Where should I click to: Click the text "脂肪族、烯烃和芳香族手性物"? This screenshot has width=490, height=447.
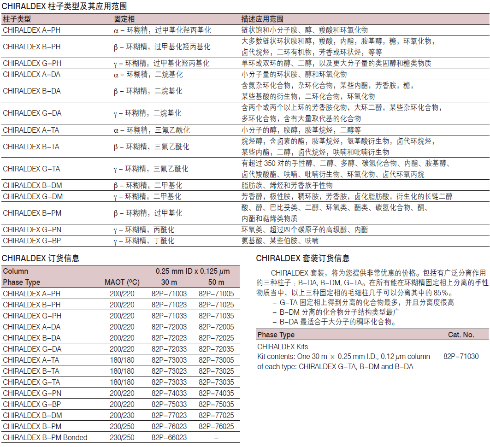click(x=287, y=186)
